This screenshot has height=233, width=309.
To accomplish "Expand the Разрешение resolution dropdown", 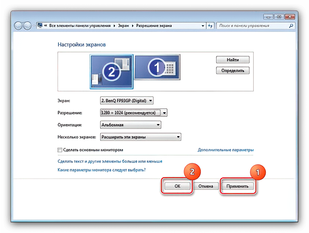I will point(134,113).
